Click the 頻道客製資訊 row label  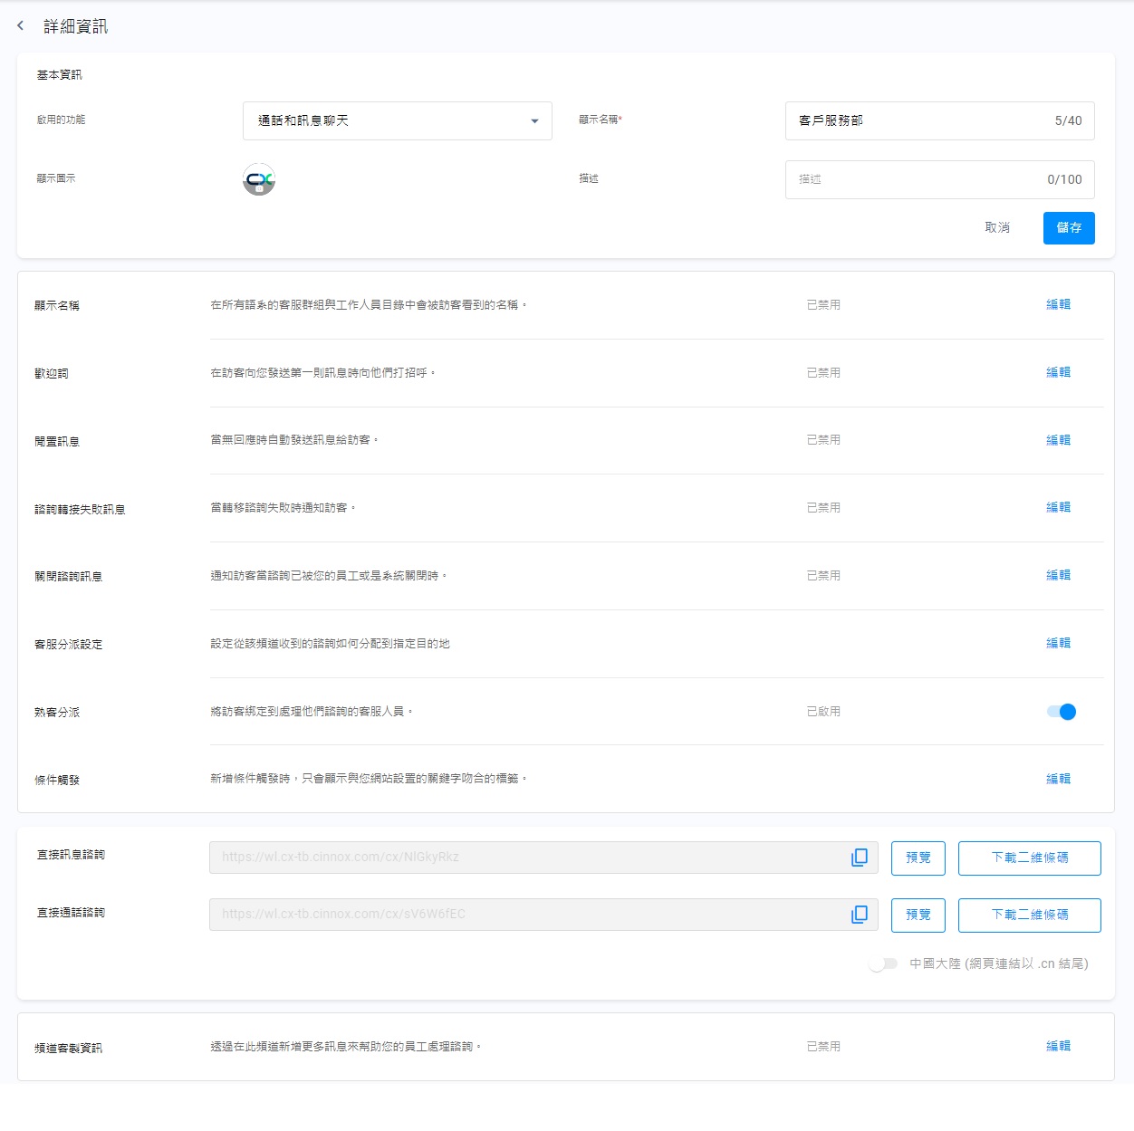click(x=69, y=1049)
